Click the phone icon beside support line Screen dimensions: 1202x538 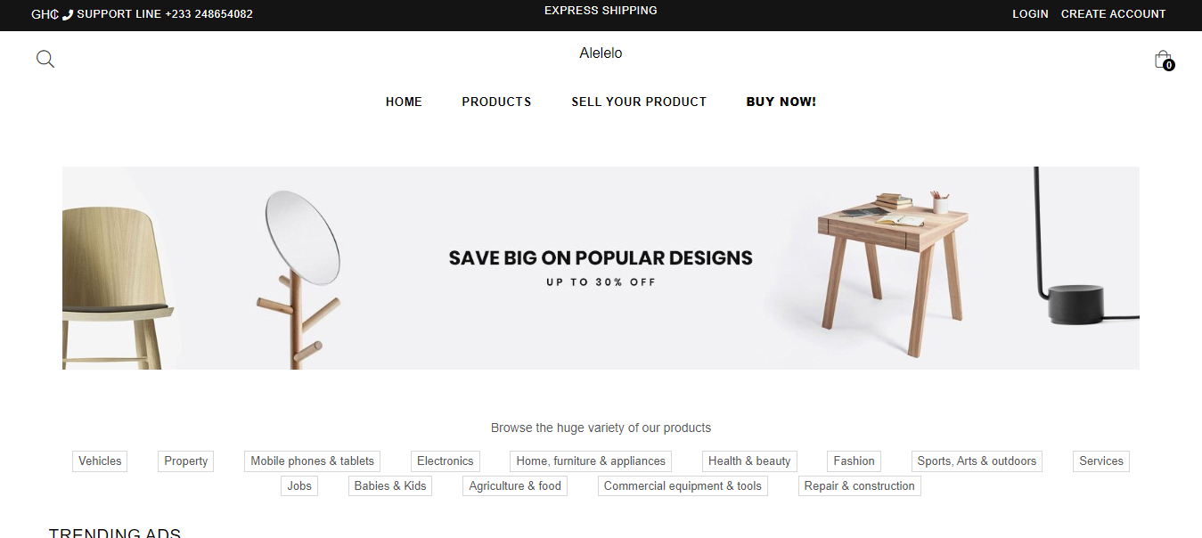[66, 14]
